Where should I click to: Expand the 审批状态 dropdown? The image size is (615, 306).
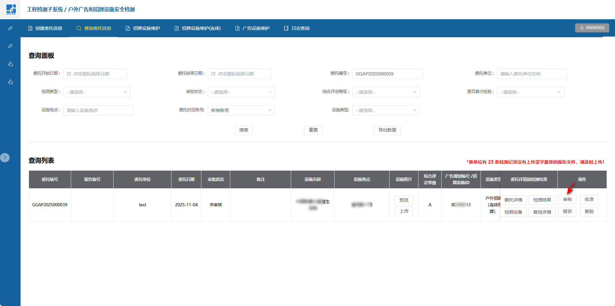[x=241, y=92]
